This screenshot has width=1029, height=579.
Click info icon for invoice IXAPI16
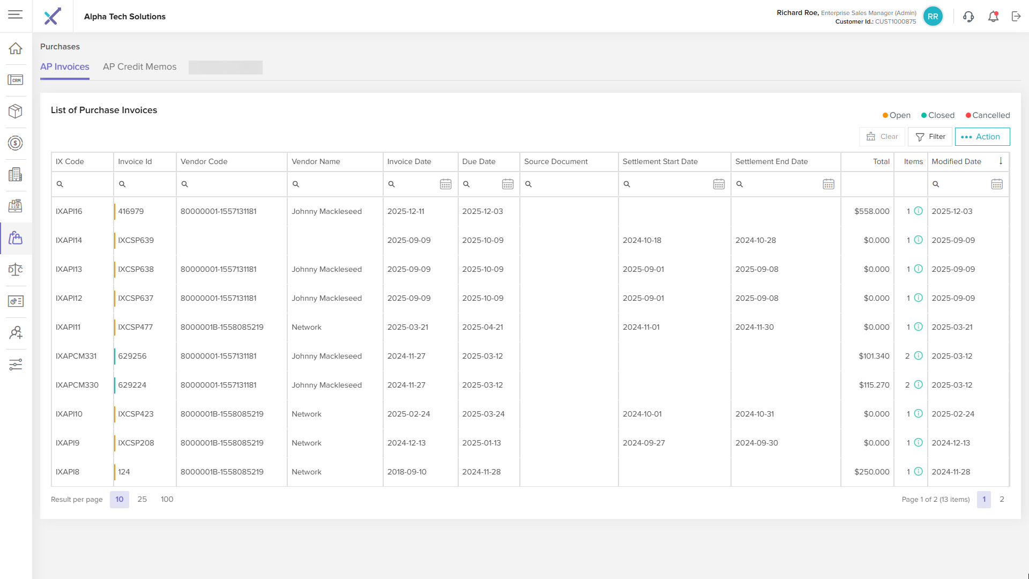point(918,211)
